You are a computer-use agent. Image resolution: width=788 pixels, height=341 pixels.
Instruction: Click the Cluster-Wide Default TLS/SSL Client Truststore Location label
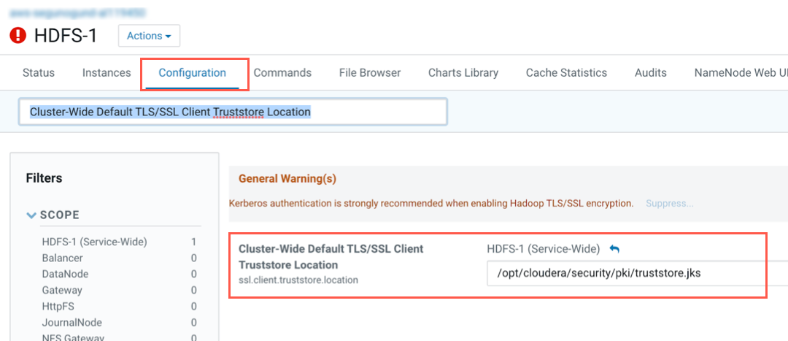coord(331,256)
